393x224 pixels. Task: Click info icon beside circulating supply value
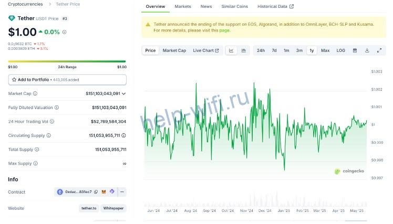[x=123, y=135]
